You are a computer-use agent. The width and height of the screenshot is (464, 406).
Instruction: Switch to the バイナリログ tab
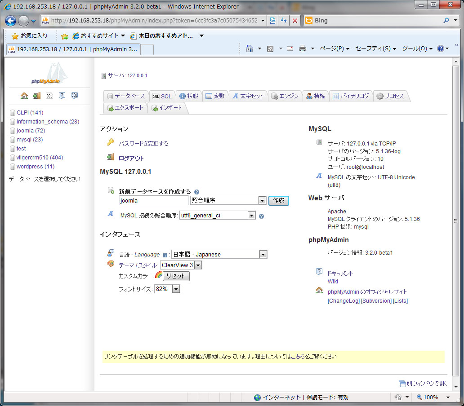pyautogui.click(x=351, y=96)
